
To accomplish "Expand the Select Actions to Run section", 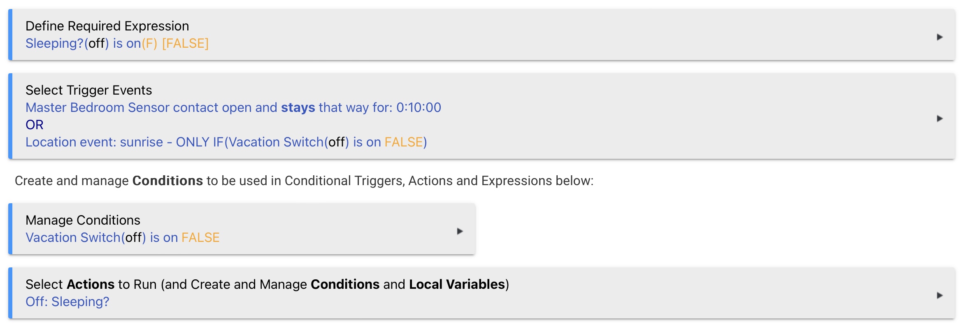I will coord(940,295).
